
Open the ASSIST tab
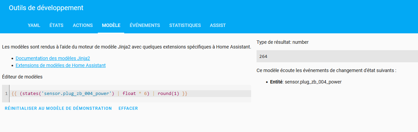point(218,25)
